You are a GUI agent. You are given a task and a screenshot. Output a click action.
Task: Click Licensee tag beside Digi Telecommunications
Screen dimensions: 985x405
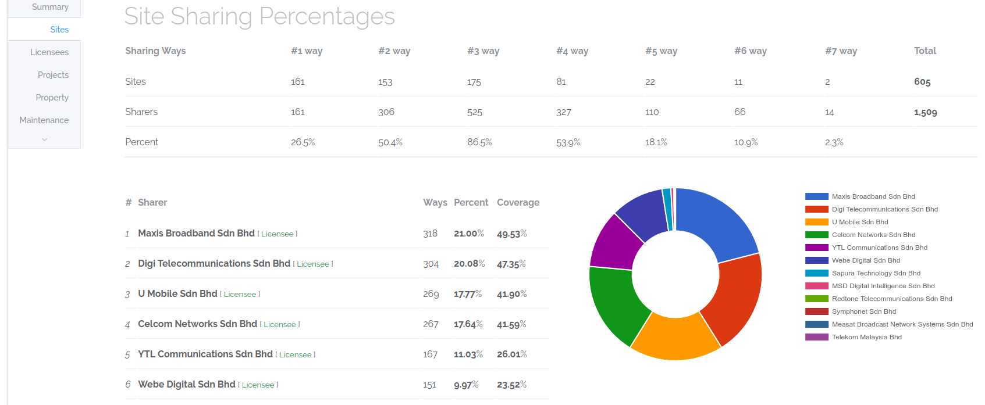(x=313, y=264)
